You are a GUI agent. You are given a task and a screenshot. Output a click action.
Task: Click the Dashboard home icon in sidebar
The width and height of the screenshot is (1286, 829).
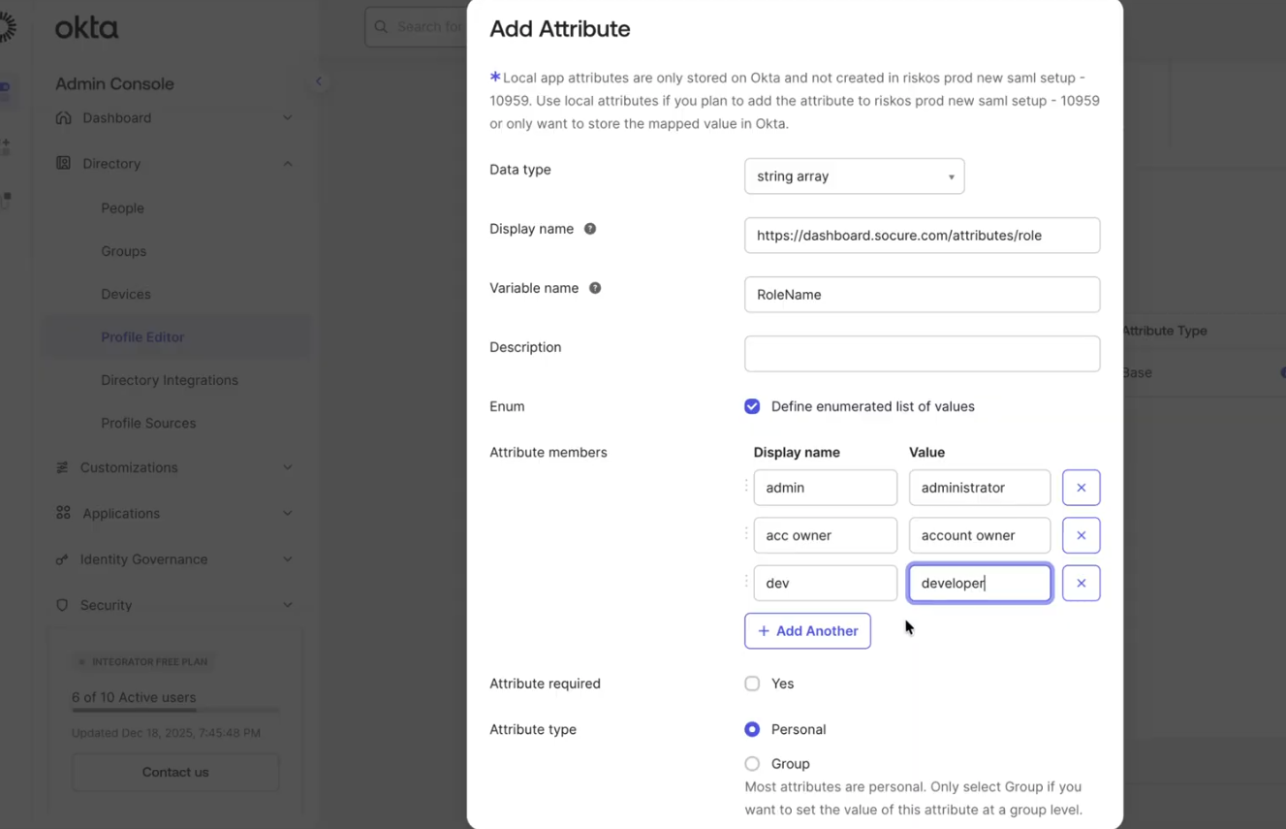(64, 118)
